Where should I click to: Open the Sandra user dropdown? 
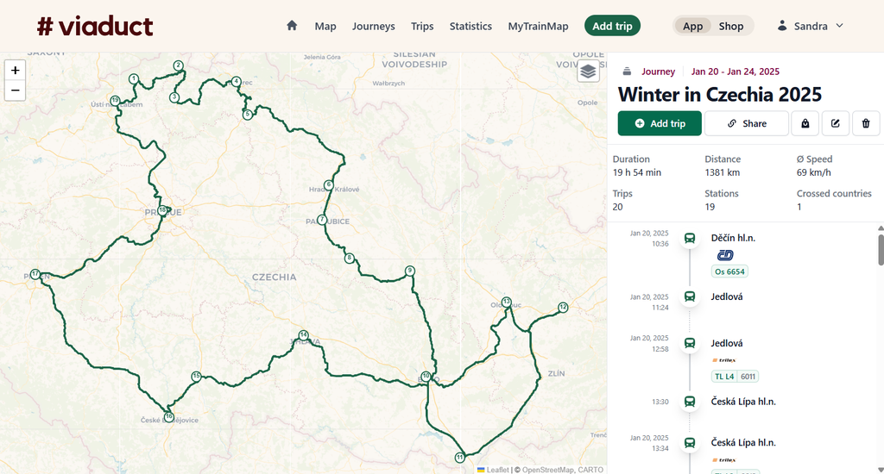(x=810, y=26)
